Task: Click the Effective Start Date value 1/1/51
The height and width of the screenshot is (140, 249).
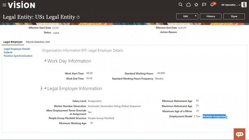Action: tap(56, 28)
